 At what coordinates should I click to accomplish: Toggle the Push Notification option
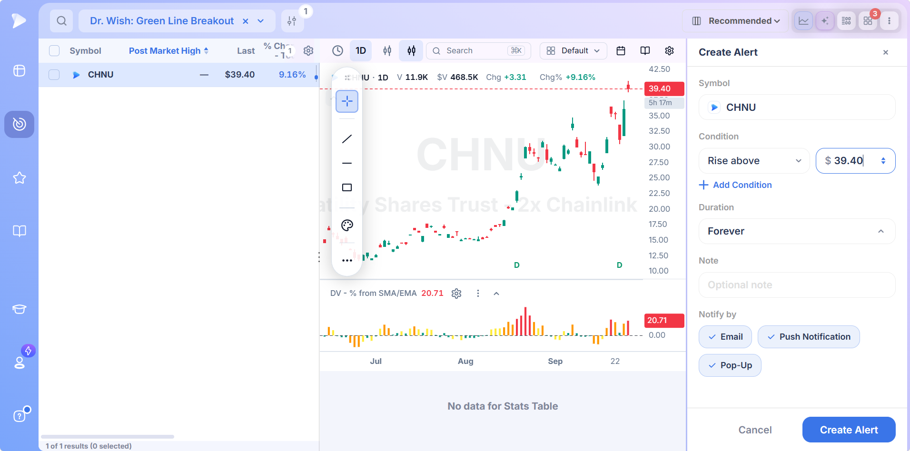tap(809, 337)
